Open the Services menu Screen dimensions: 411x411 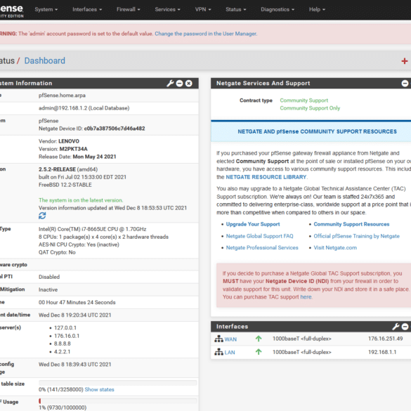pos(167,9)
